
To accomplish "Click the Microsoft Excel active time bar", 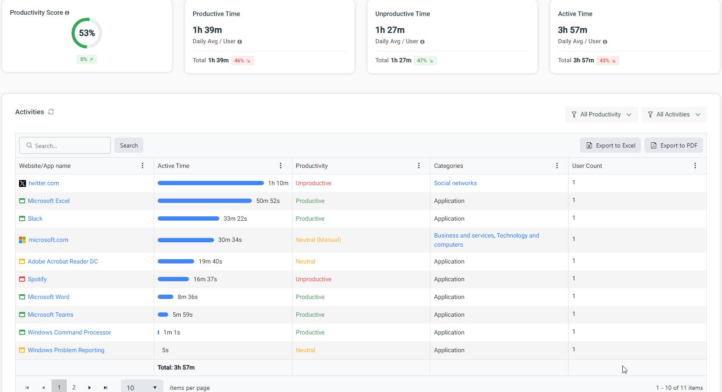I will pos(205,201).
